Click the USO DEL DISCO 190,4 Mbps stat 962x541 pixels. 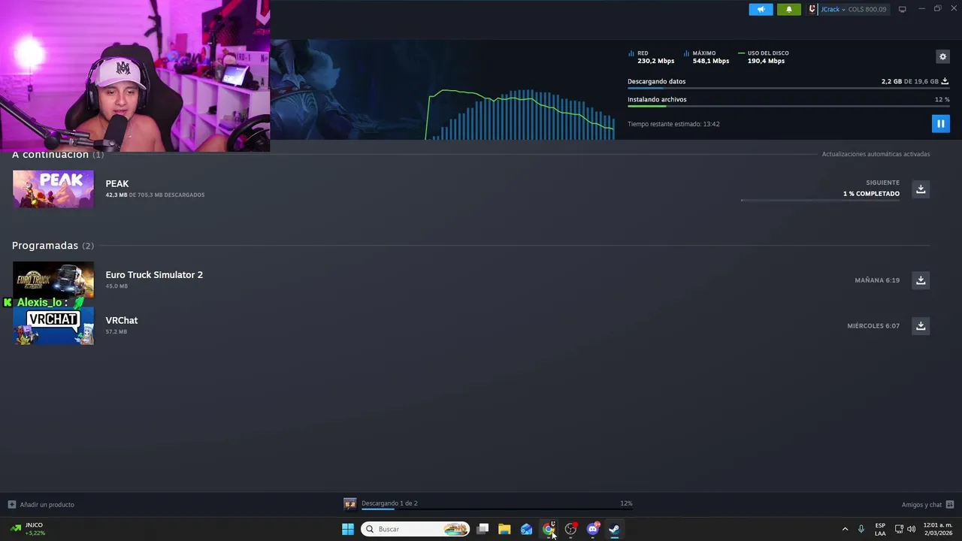tap(764, 57)
